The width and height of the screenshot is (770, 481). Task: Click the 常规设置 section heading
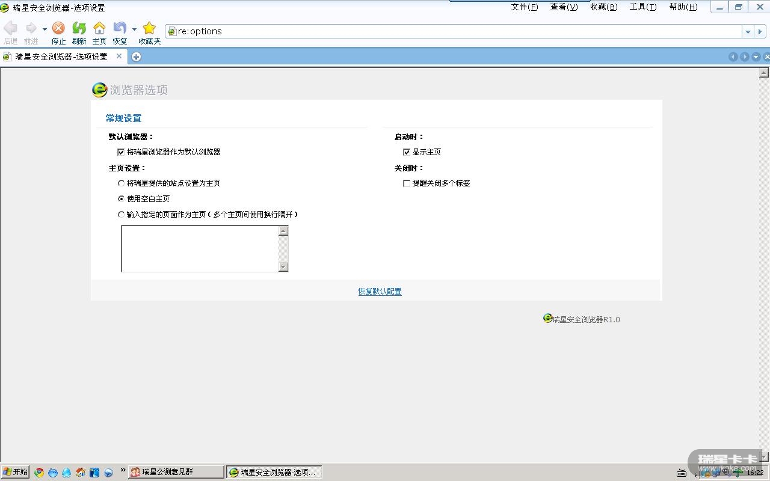click(123, 118)
